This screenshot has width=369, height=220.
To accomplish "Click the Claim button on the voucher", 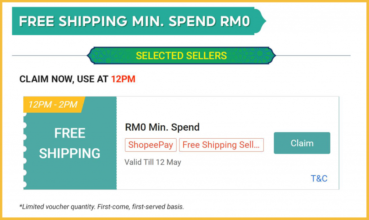I will click(x=302, y=143).
